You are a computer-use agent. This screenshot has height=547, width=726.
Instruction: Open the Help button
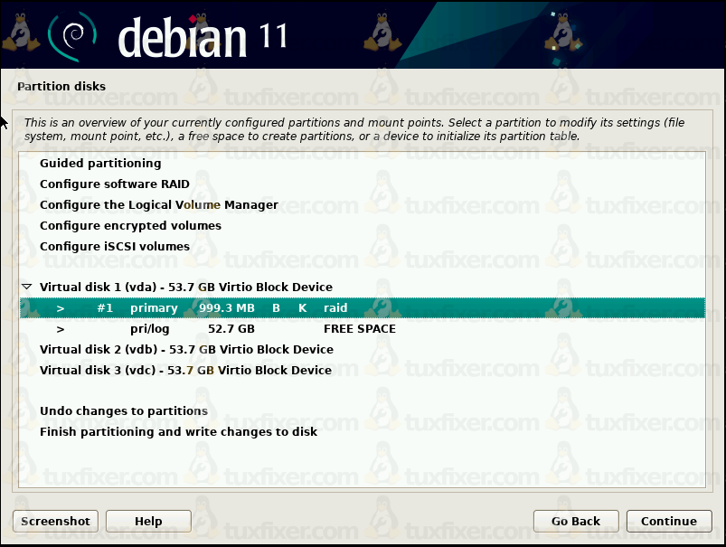[148, 521]
